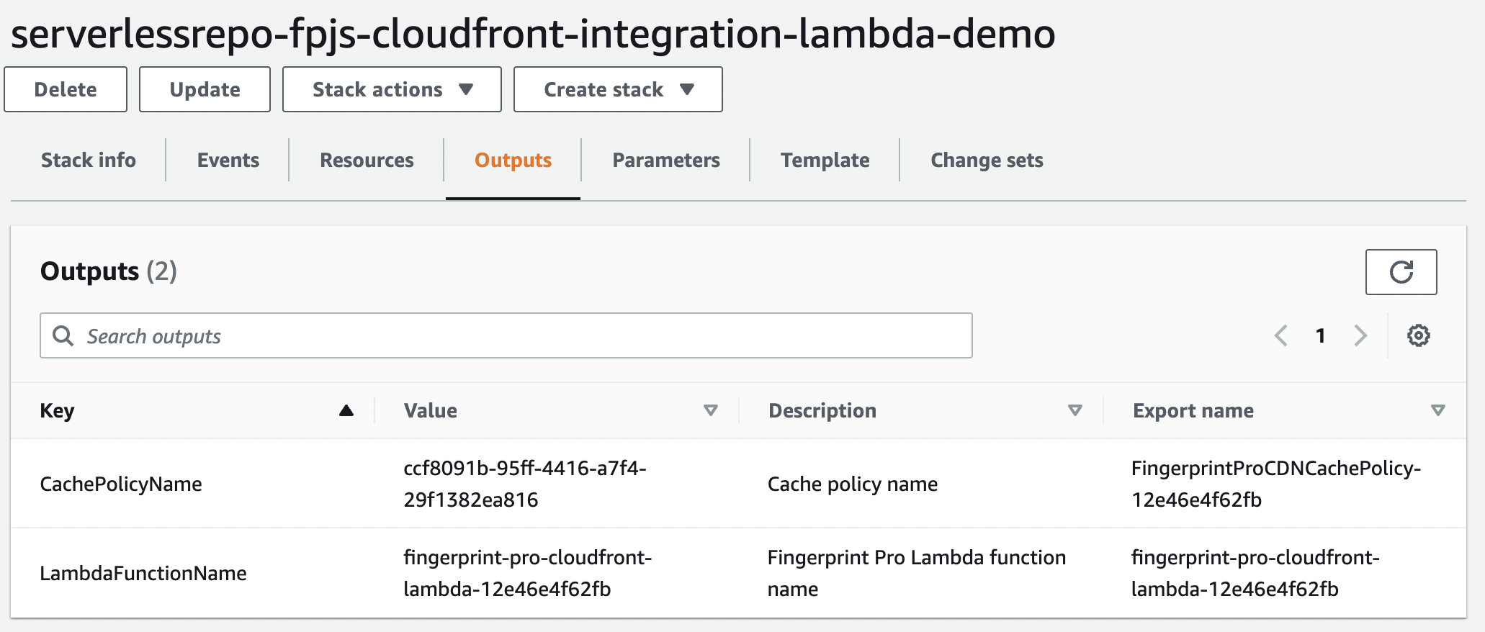1485x632 pixels.
Task: Sort outputs by Key column arrow
Action: (346, 410)
